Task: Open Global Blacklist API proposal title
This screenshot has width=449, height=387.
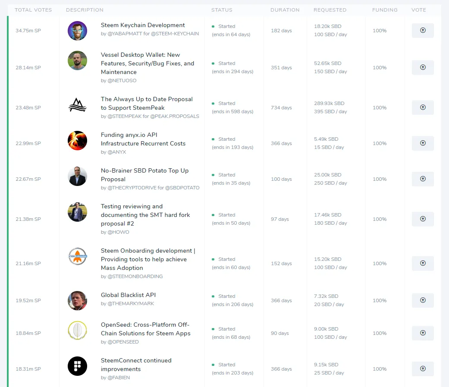Action: coord(128,295)
